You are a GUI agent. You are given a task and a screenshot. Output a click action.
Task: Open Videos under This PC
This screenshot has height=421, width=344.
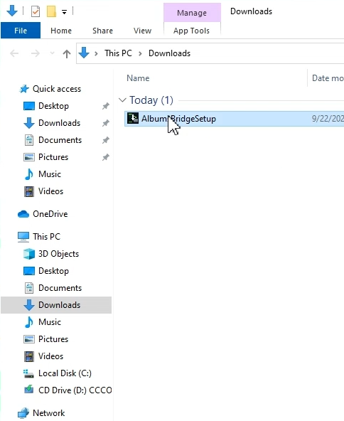point(51,356)
